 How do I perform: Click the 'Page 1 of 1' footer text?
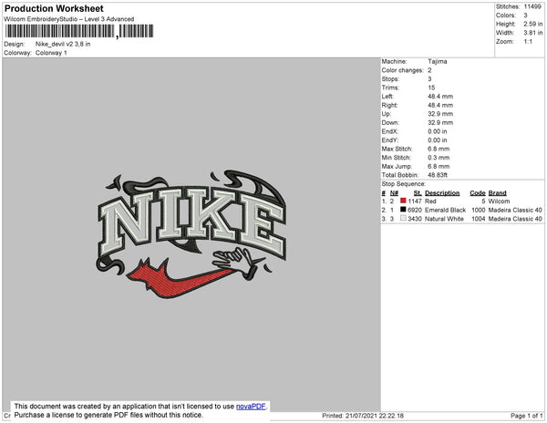pos(526,416)
